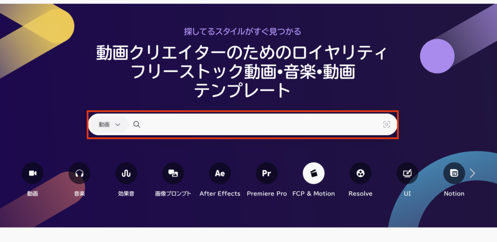Open the 音楽 headphones category icon
The width and height of the screenshot is (497, 242).
[79, 173]
